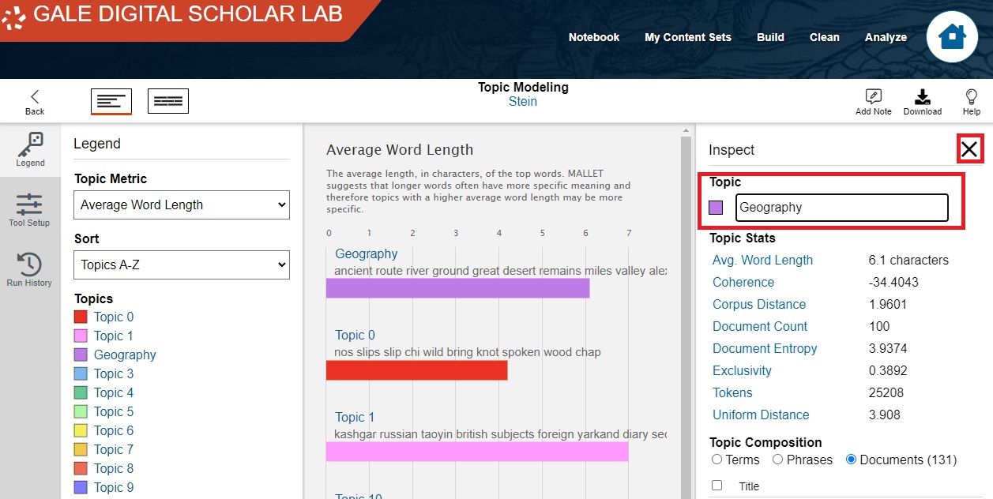Open the Stein content set link
The height and width of the screenshot is (499, 993).
[x=523, y=102]
